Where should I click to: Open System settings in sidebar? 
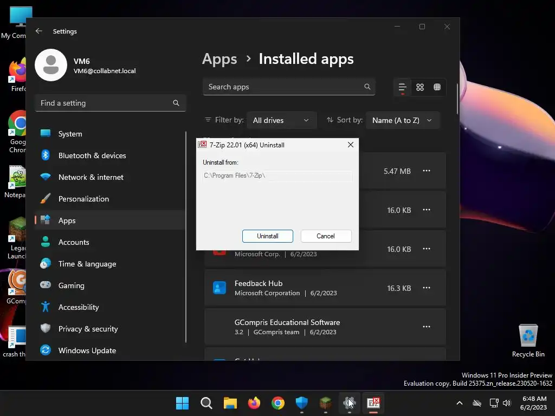point(110,134)
